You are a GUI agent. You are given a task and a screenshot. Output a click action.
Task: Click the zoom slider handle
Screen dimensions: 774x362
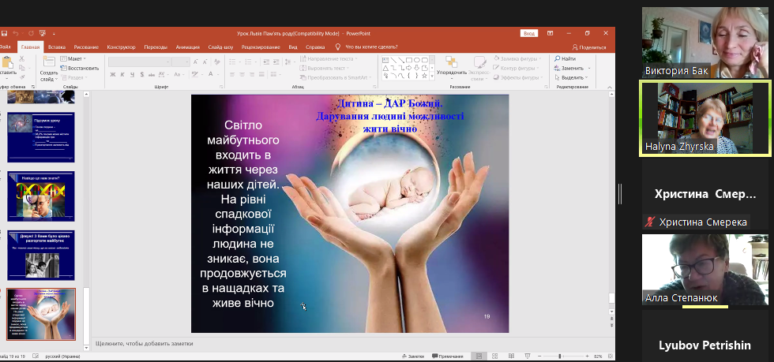560,356
